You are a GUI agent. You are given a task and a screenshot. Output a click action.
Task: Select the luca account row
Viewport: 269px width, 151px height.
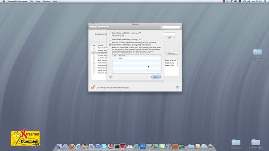click(x=137, y=58)
